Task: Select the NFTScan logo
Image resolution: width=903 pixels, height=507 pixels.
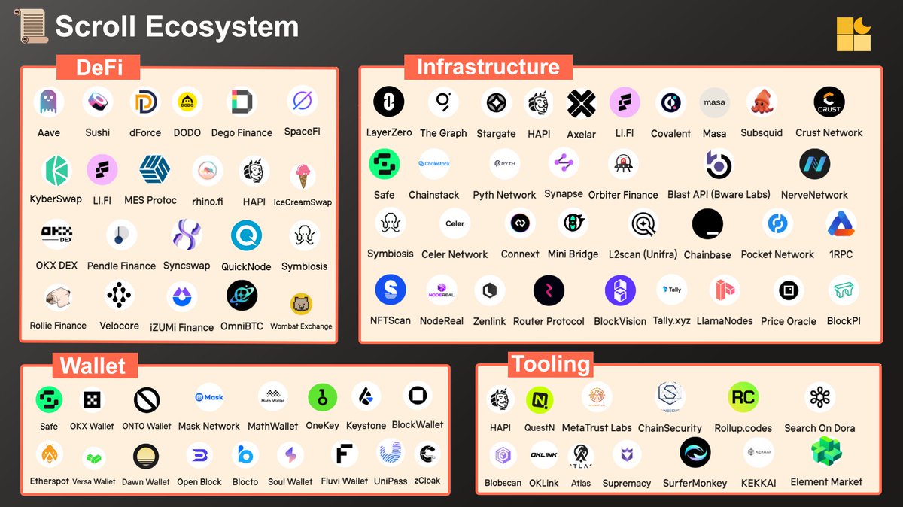Action: (390, 290)
